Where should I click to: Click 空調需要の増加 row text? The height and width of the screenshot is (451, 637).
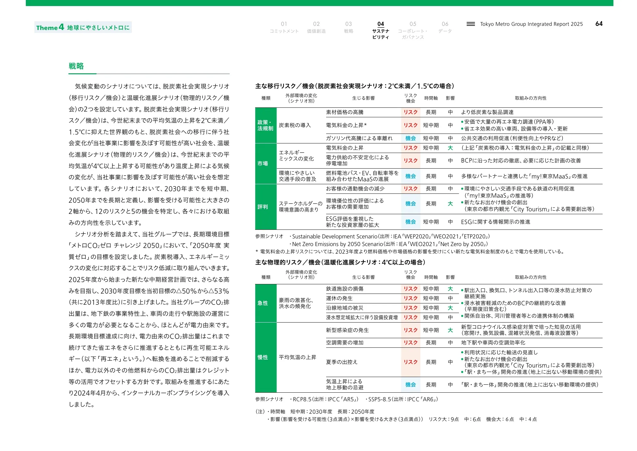345,343
